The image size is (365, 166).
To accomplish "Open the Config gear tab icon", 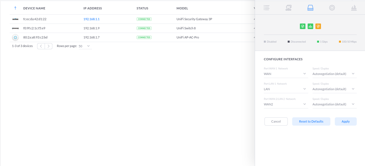I will 332,8.
